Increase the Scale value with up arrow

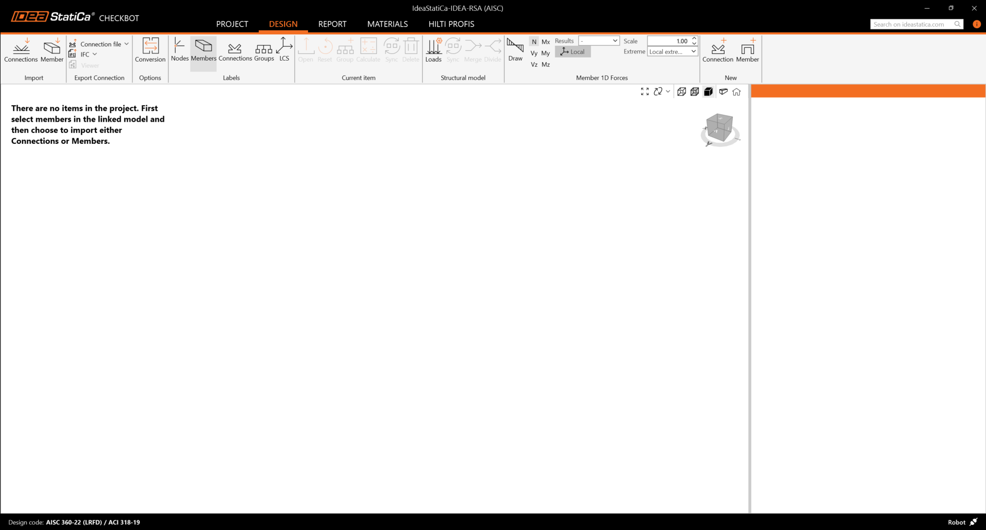click(x=694, y=39)
